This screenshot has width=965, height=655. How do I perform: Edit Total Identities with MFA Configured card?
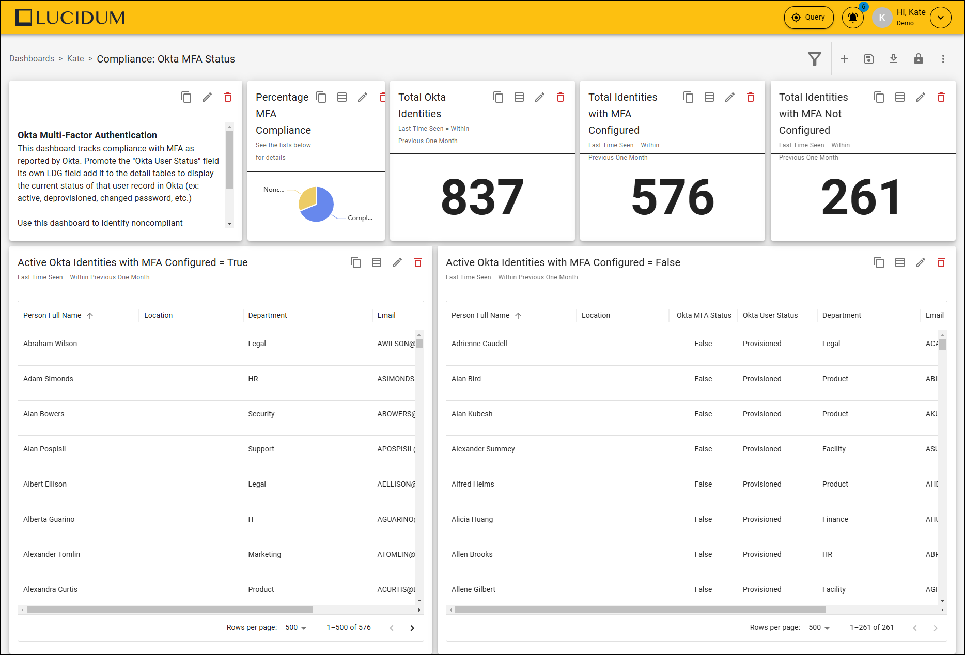coord(730,97)
